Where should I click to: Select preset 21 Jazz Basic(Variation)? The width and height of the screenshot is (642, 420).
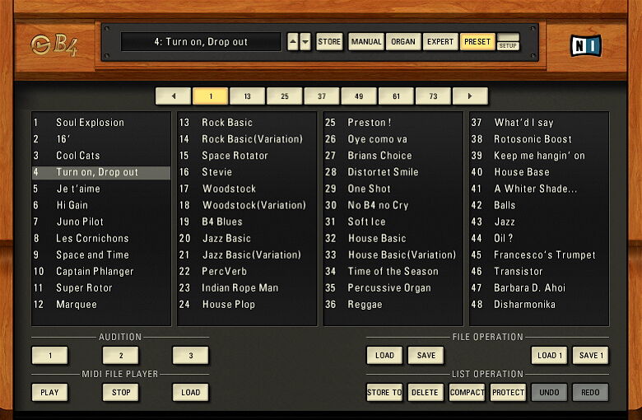[x=247, y=254]
